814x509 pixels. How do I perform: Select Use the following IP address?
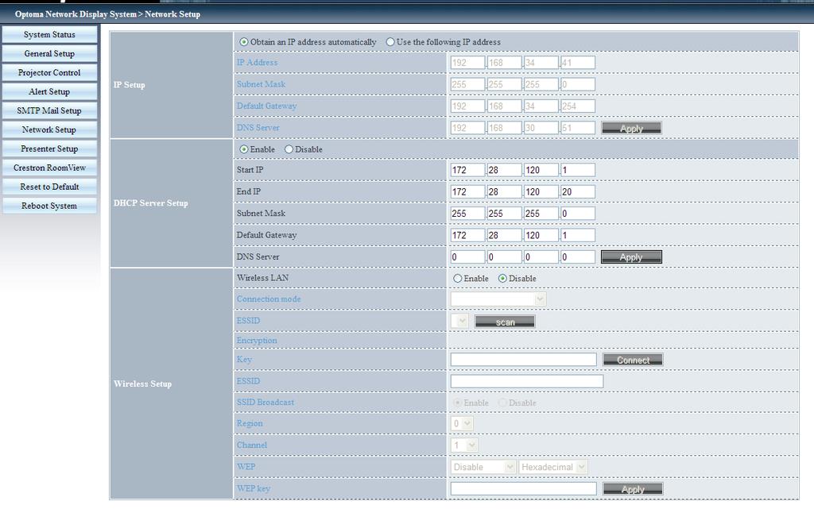[x=390, y=42]
